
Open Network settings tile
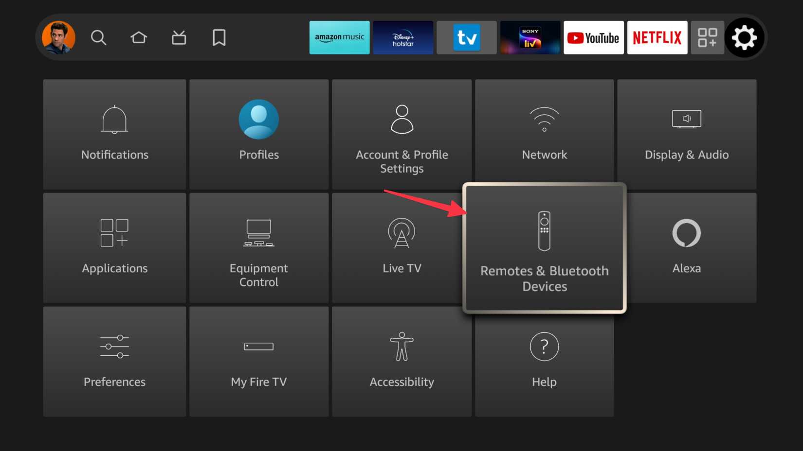(544, 134)
